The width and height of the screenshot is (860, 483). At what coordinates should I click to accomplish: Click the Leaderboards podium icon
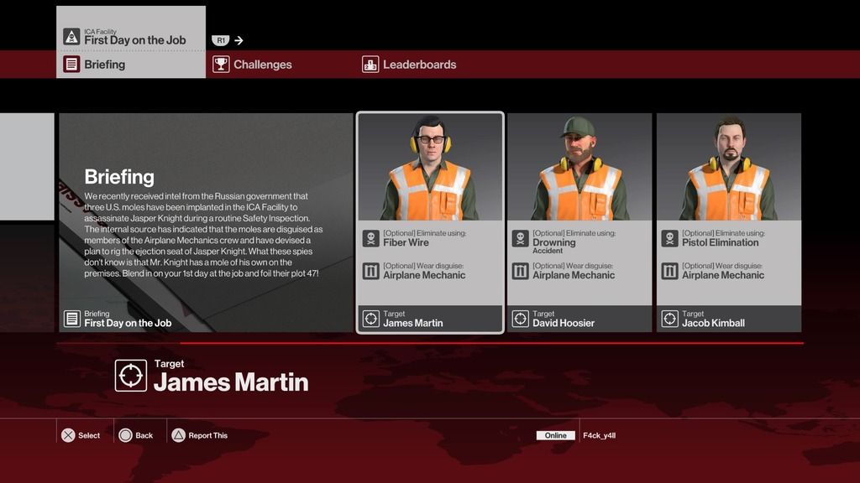(x=370, y=65)
